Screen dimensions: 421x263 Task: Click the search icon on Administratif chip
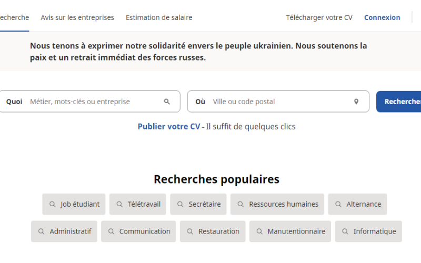coord(41,231)
